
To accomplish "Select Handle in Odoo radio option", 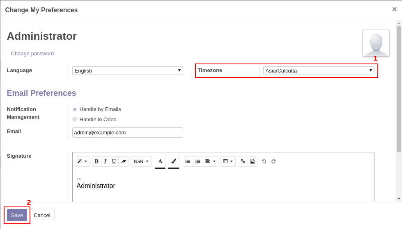I will 75,119.
